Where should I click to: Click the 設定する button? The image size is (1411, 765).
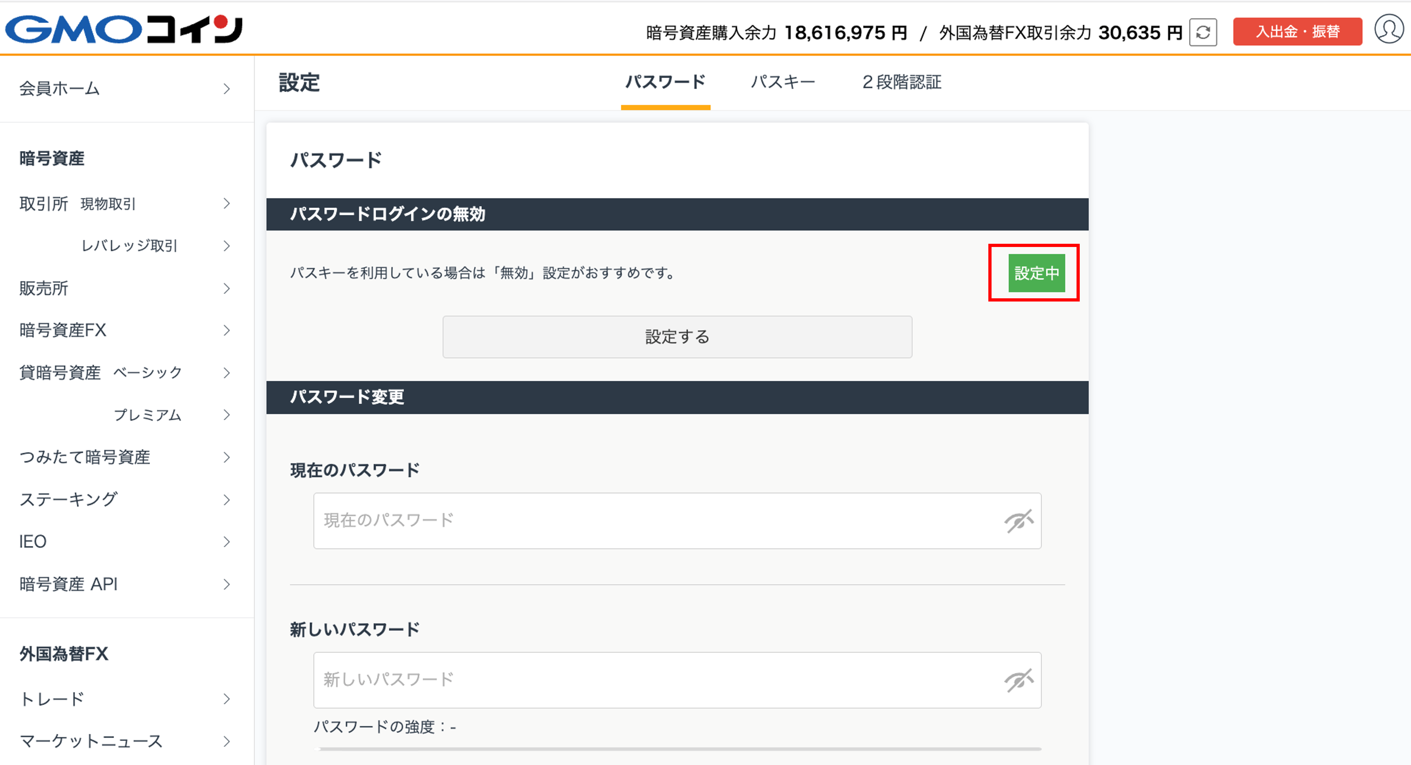click(677, 336)
